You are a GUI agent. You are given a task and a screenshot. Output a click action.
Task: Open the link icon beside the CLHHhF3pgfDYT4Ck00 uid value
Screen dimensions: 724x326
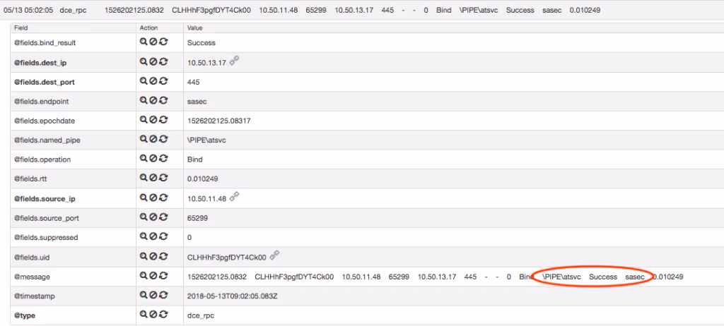(x=274, y=255)
